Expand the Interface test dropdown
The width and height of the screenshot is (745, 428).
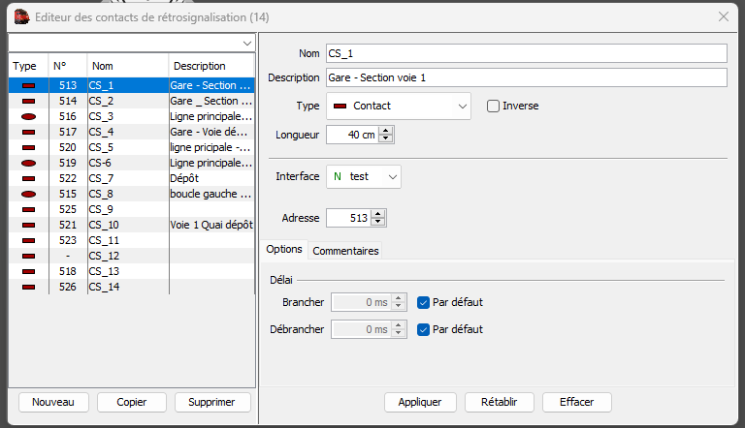[364, 177]
